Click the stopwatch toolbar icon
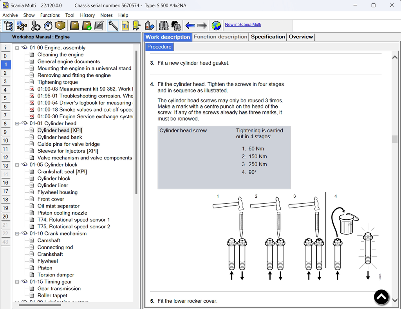Screen dimensions: 401x309 pos(48,26)
